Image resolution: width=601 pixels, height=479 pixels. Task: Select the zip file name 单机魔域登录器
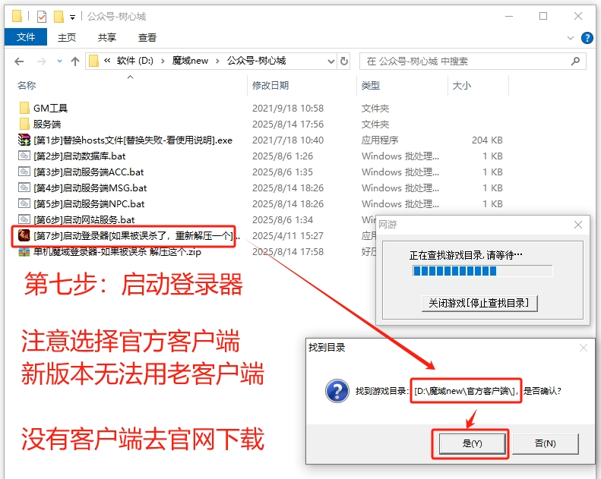(x=117, y=252)
